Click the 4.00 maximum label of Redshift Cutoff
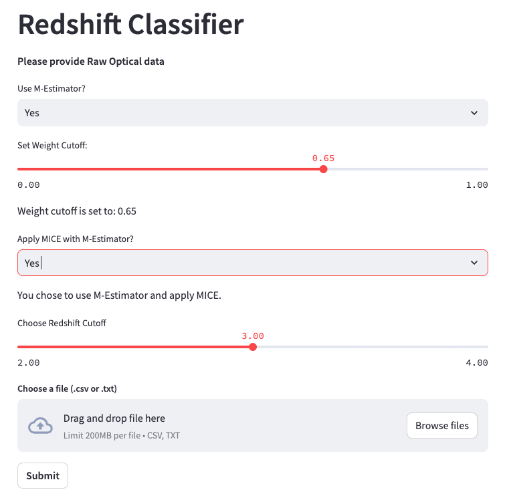The width and height of the screenshot is (505, 502). 477,363
